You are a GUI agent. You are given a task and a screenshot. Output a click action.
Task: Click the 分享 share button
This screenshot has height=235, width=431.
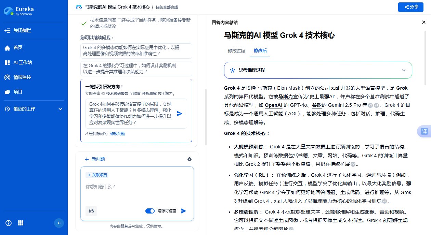point(411,7)
